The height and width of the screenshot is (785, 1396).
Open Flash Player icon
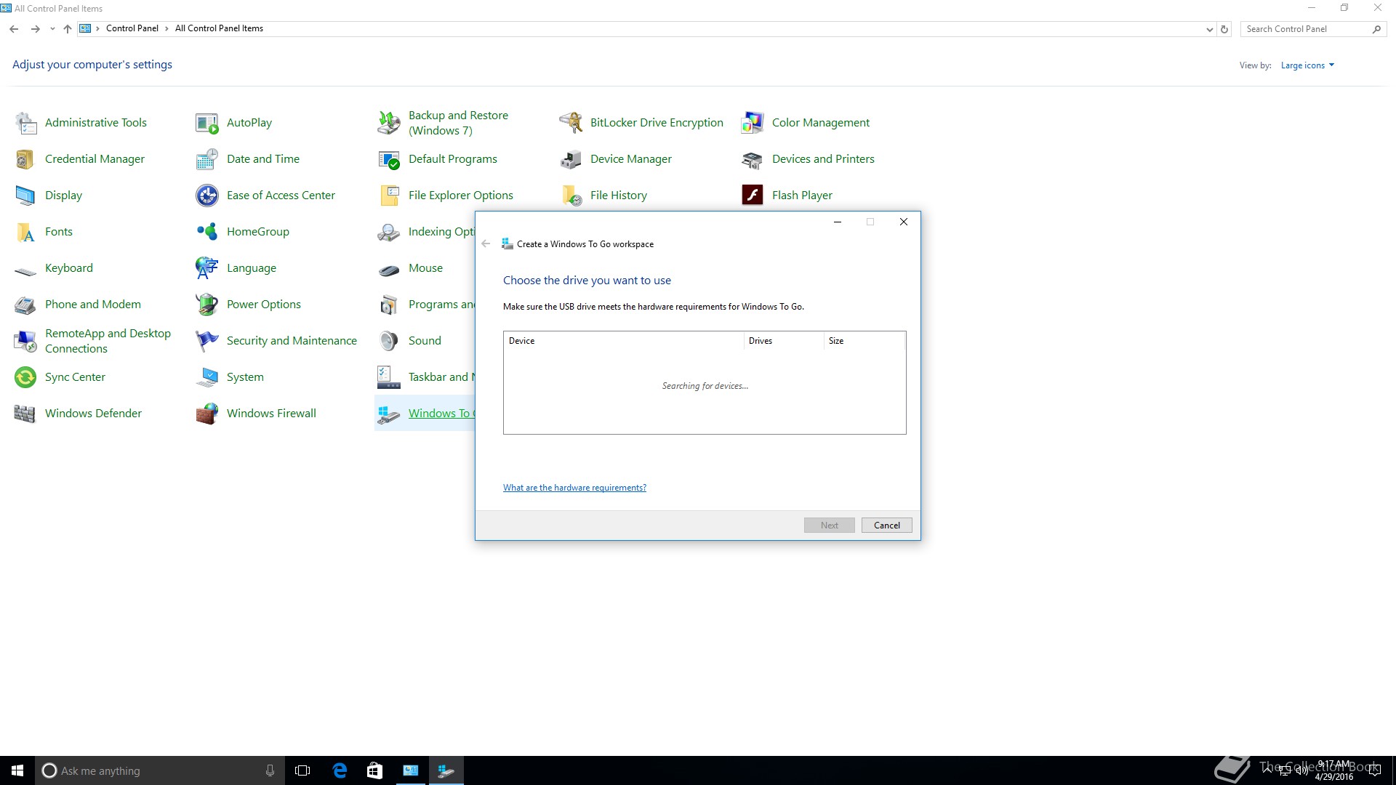tap(753, 196)
